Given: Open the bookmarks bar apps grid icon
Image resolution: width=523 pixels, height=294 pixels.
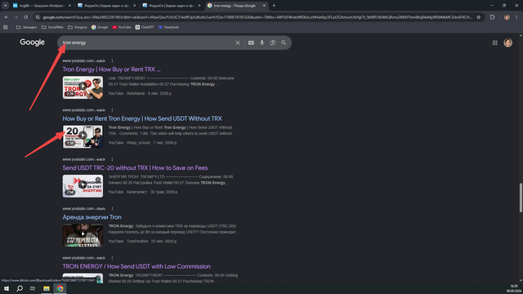Looking at the screenshot, I should click(x=6, y=27).
